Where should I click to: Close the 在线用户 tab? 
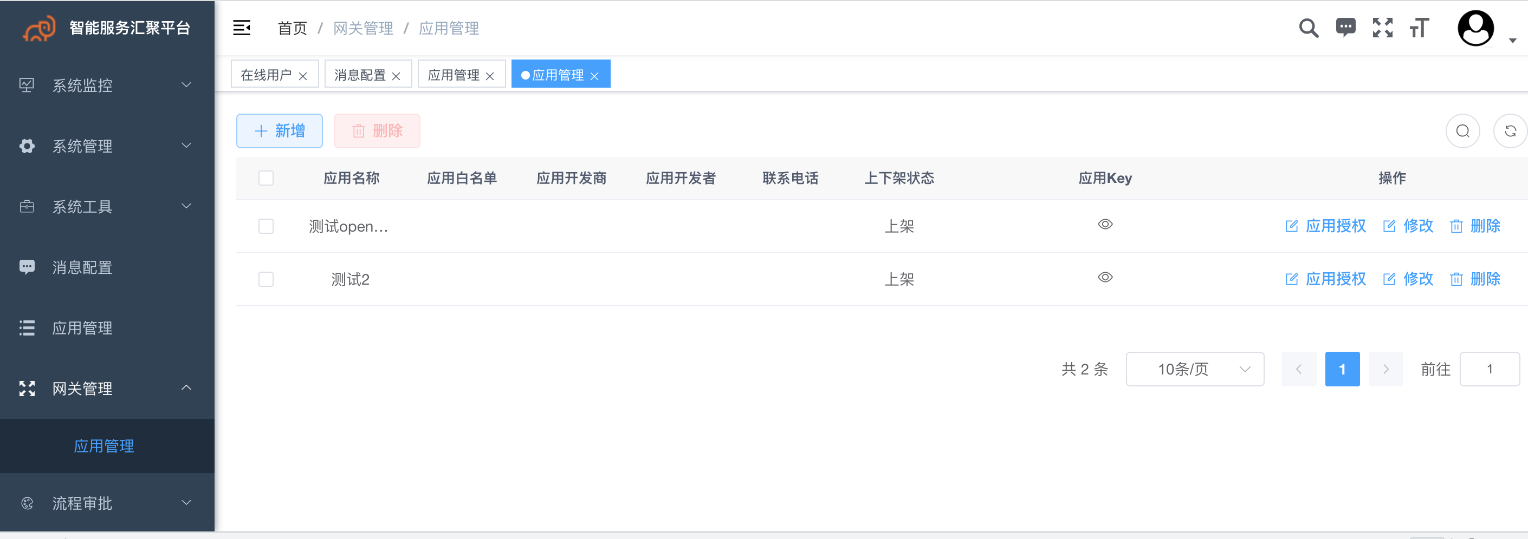303,76
